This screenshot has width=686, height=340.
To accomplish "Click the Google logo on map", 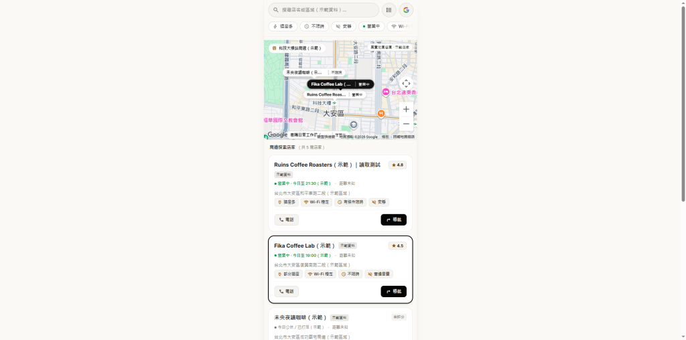I will pos(277,135).
